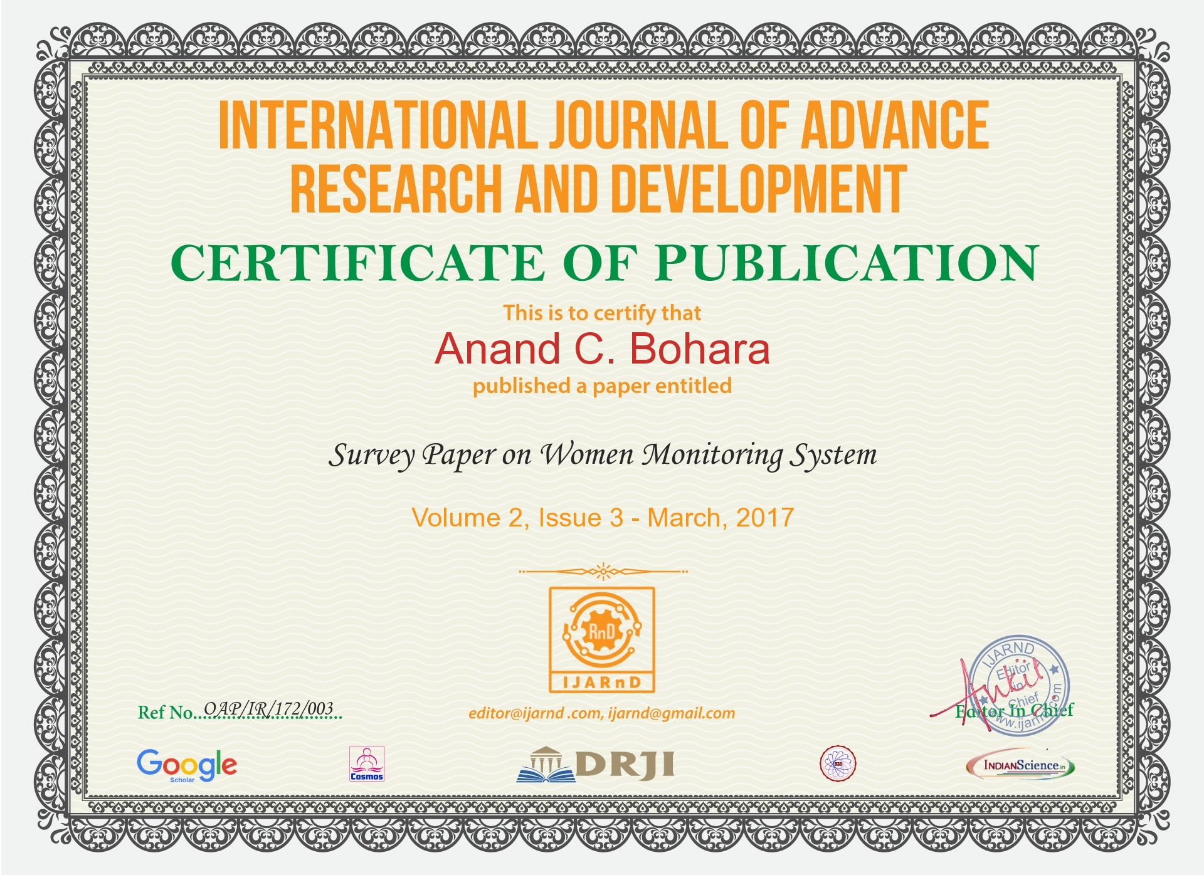The width and height of the screenshot is (1204, 875).
Task: Click the IndianScience.in oval logo
Action: click(x=1020, y=765)
